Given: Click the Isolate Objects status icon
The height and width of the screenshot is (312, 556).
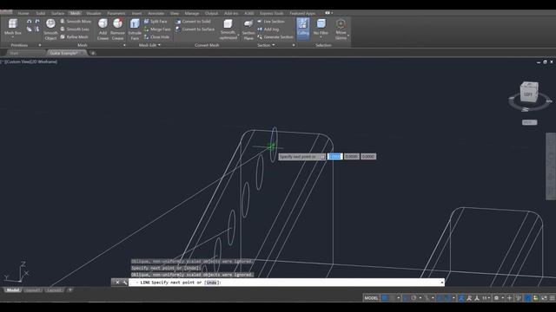Looking at the screenshot, I should click(535, 298).
